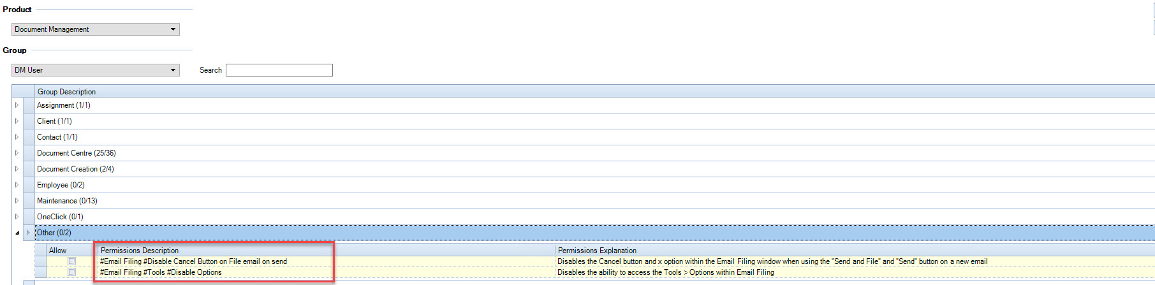Viewport: 1155px width, 285px height.
Task: Expand the Maintenance (0/13) group row
Action: (x=17, y=201)
